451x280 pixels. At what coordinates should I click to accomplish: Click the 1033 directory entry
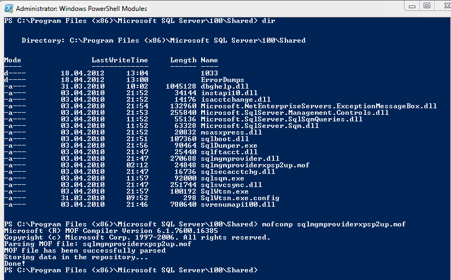[209, 73]
